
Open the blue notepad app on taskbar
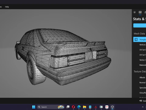[90, 107]
